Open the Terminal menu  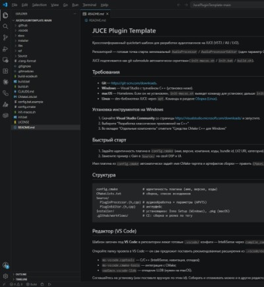coord(89,5)
